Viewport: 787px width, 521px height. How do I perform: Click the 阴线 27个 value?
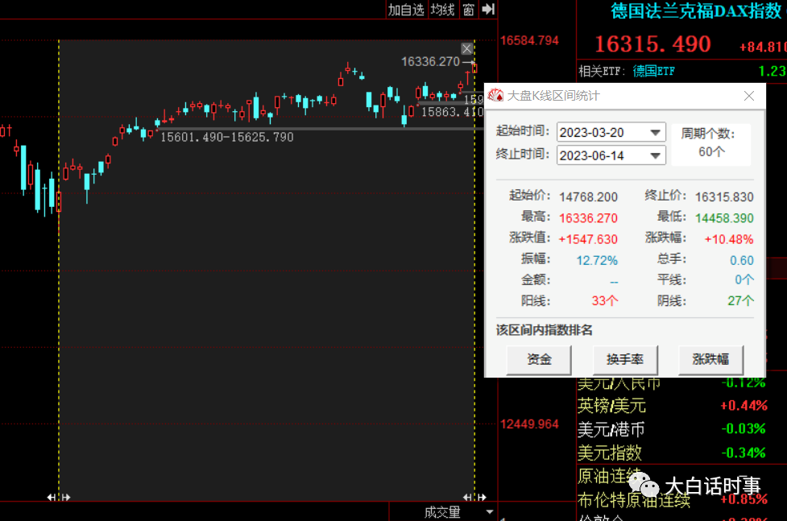(x=740, y=301)
